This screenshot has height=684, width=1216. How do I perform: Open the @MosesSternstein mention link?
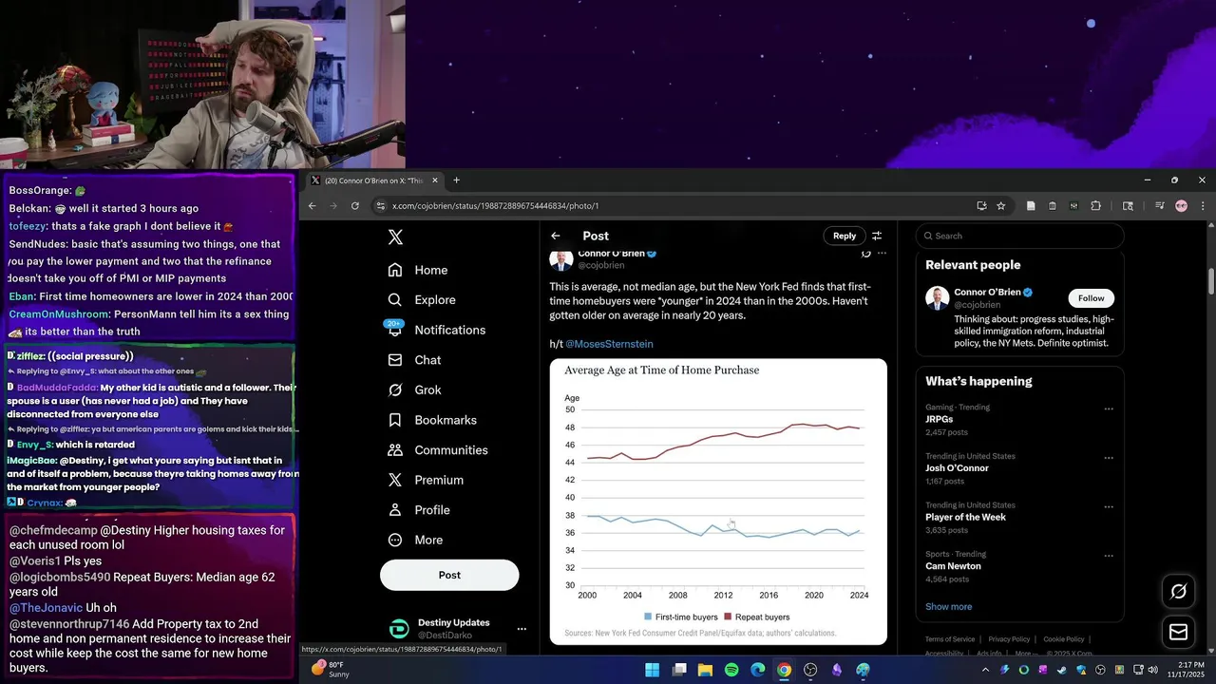click(x=609, y=344)
